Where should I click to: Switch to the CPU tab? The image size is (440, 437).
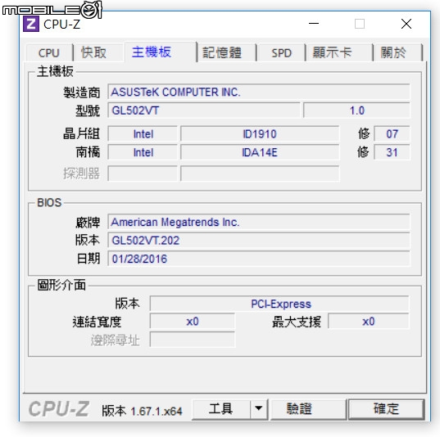point(49,52)
